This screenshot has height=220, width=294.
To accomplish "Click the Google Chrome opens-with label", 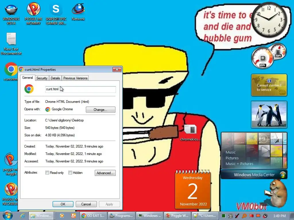I will (62, 109).
